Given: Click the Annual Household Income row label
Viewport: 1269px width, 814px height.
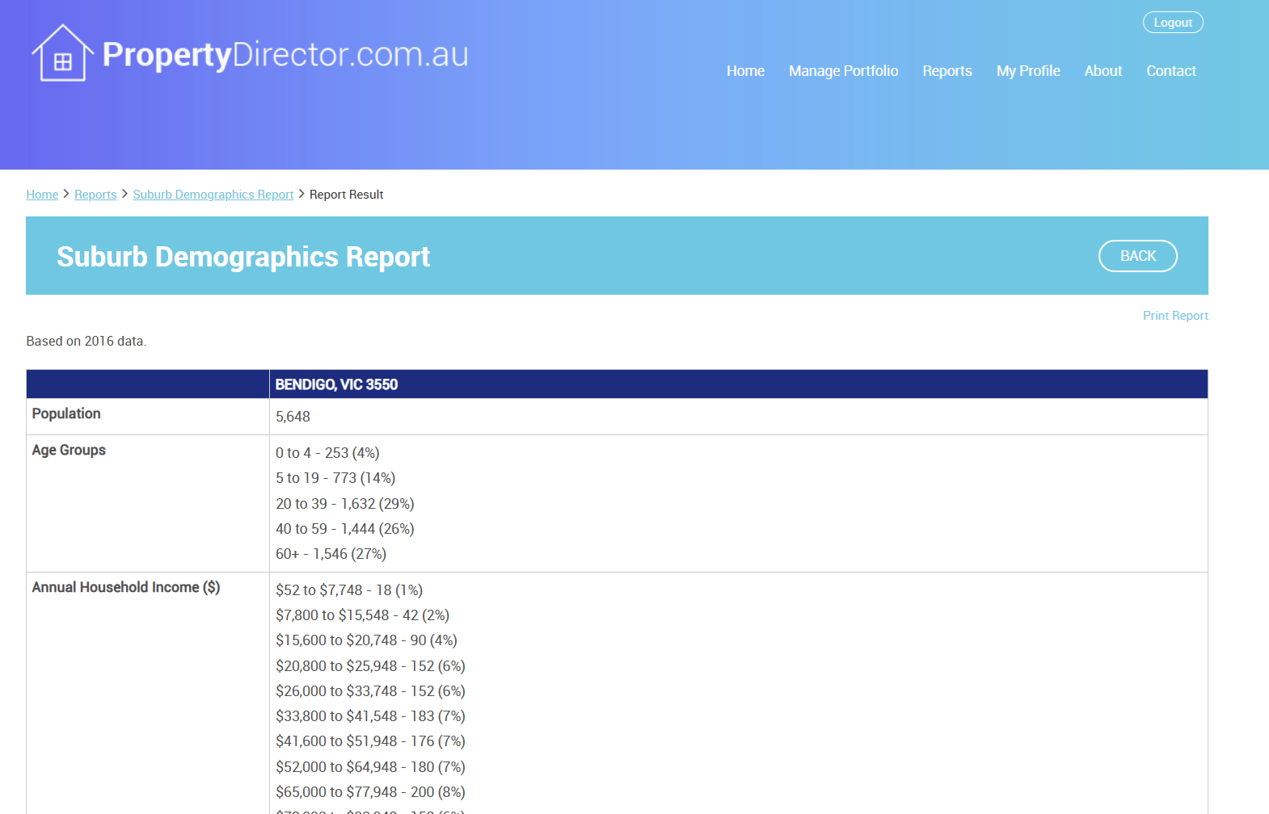Looking at the screenshot, I should click(x=125, y=587).
